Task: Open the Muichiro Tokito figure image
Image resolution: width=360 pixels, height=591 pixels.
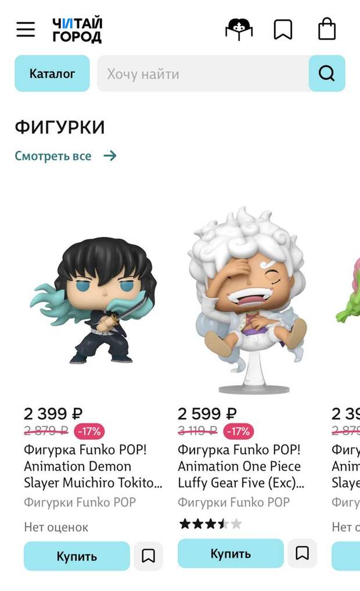Action: pyautogui.click(x=93, y=300)
